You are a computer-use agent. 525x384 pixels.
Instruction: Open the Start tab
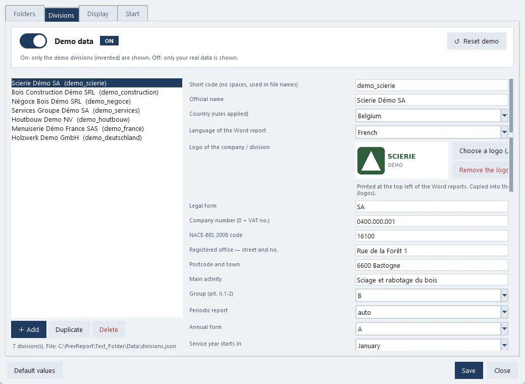tap(133, 14)
